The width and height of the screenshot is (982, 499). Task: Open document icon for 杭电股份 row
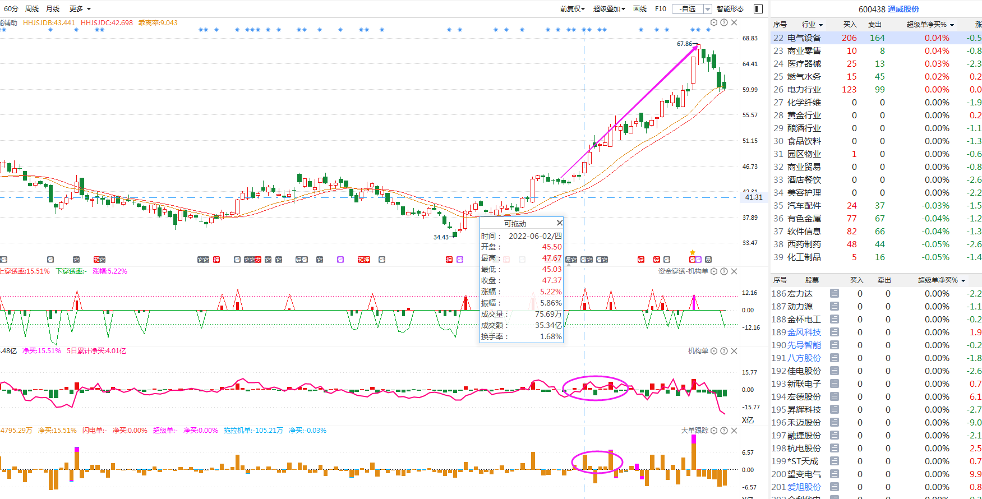(835, 448)
